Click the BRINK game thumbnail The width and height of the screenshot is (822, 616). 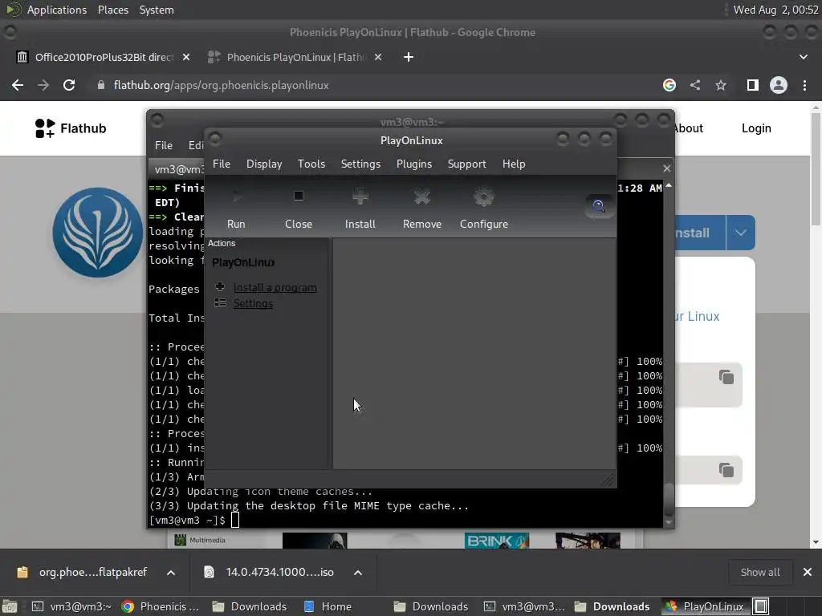(x=496, y=541)
